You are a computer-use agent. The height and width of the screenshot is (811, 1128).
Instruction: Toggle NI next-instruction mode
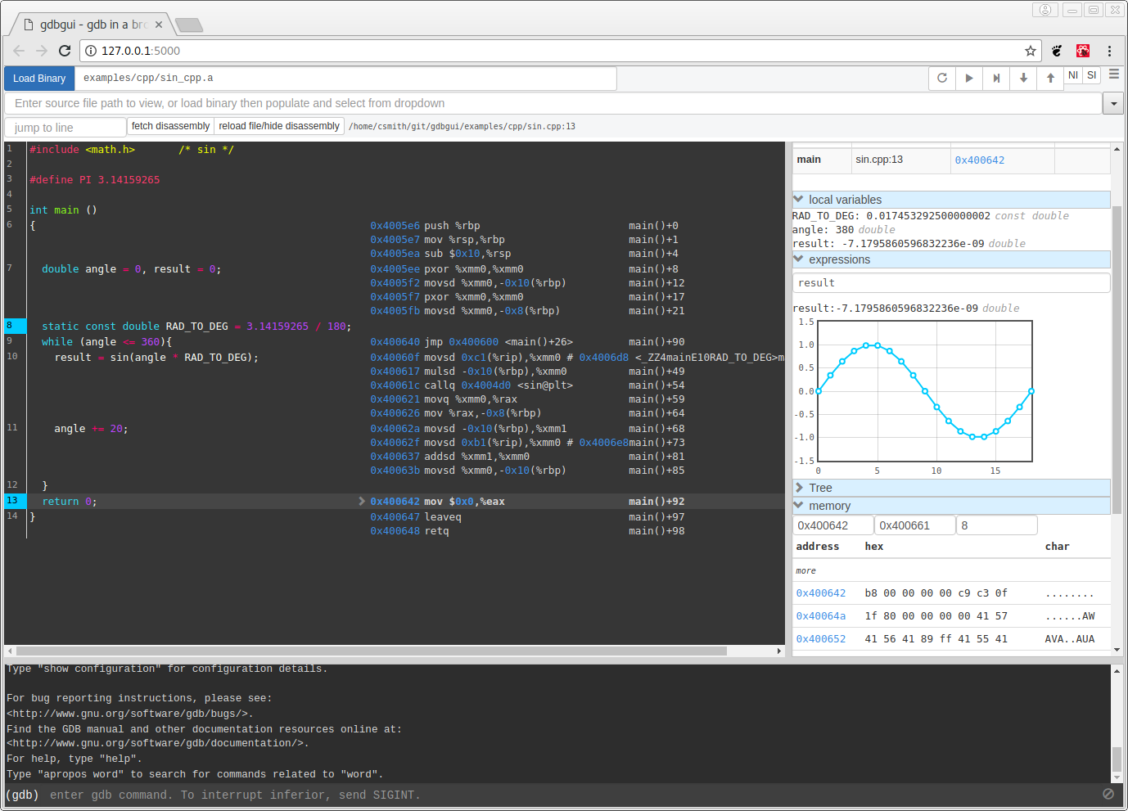[x=1072, y=74]
